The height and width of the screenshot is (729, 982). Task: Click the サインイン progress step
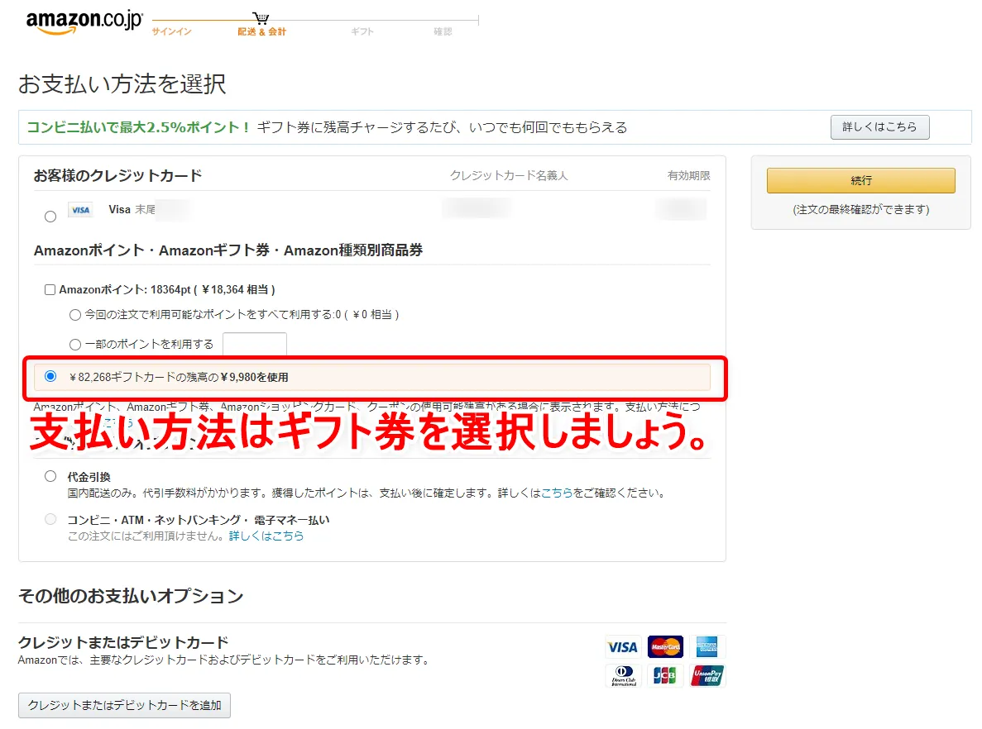coord(171,31)
